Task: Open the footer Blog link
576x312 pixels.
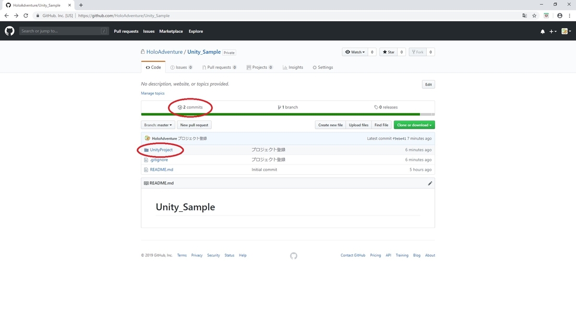Action: (417, 255)
